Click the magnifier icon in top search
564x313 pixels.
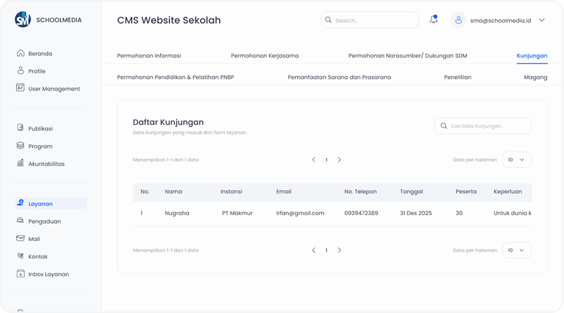pyautogui.click(x=328, y=20)
